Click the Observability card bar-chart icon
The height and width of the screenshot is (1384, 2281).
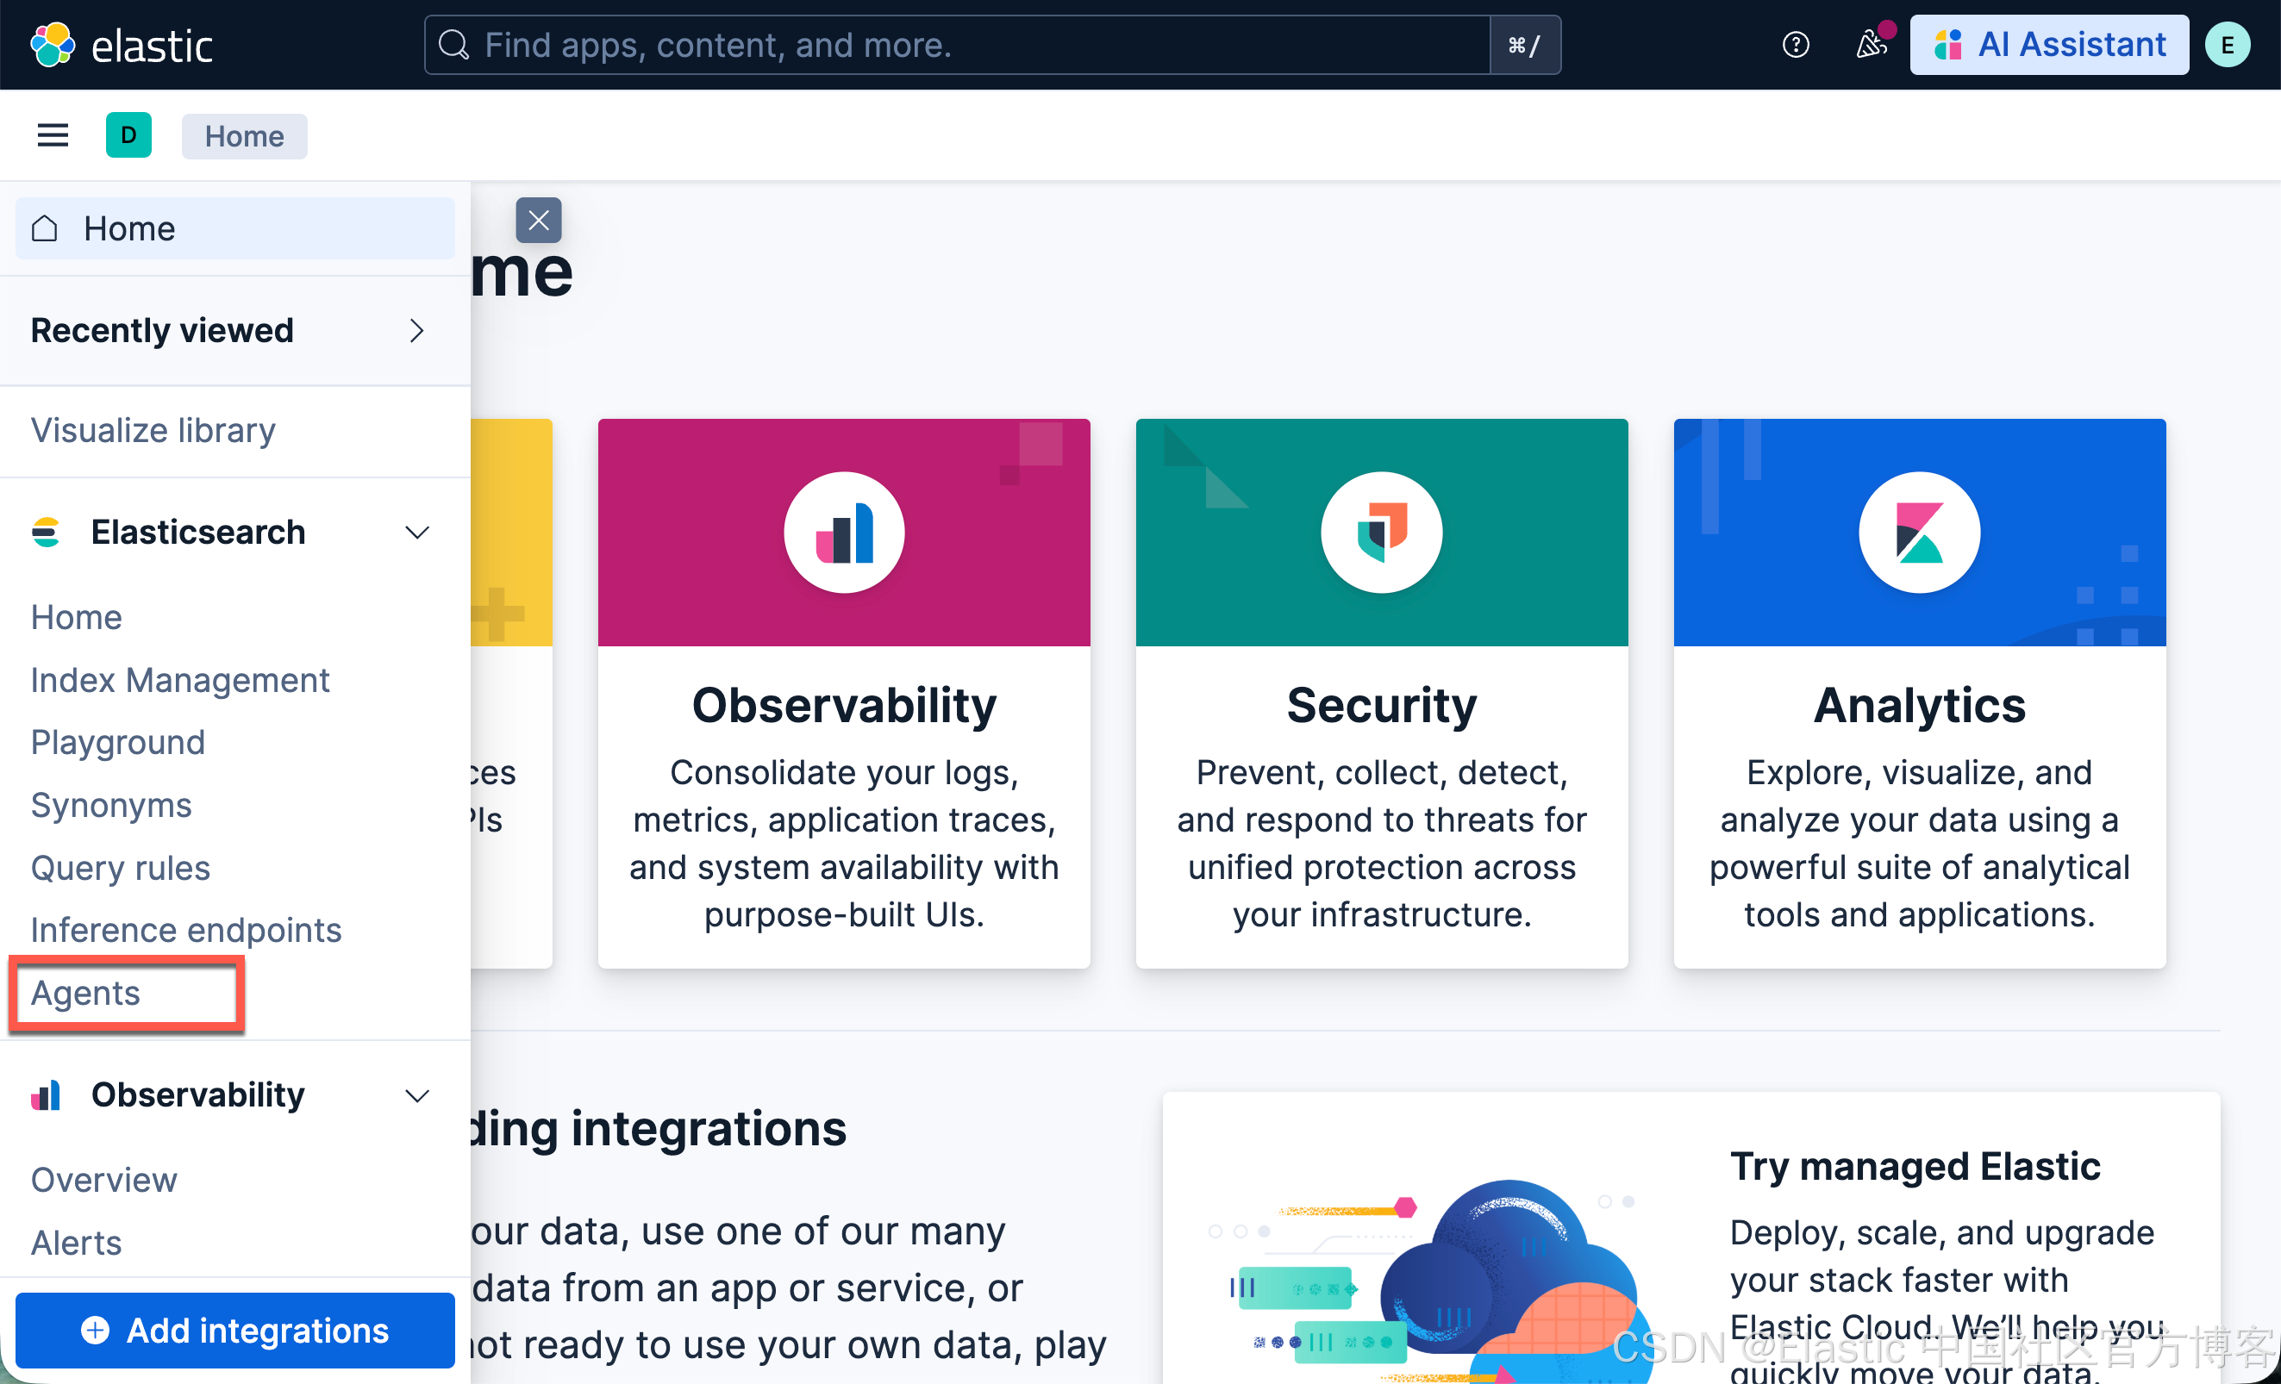point(843,533)
